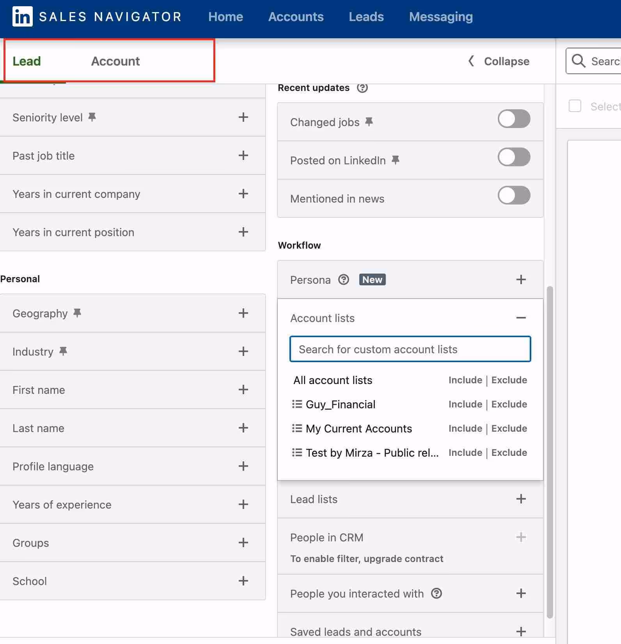Click the LinkedIn logo icon
Viewport: 621px width, 644px height.
[22, 16]
